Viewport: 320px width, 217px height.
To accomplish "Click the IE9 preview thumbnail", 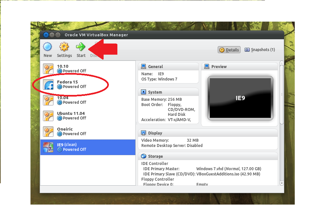I will pos(240,98).
